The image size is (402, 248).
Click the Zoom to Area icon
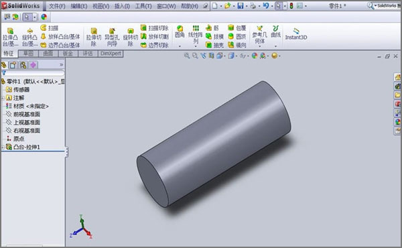point(195,56)
